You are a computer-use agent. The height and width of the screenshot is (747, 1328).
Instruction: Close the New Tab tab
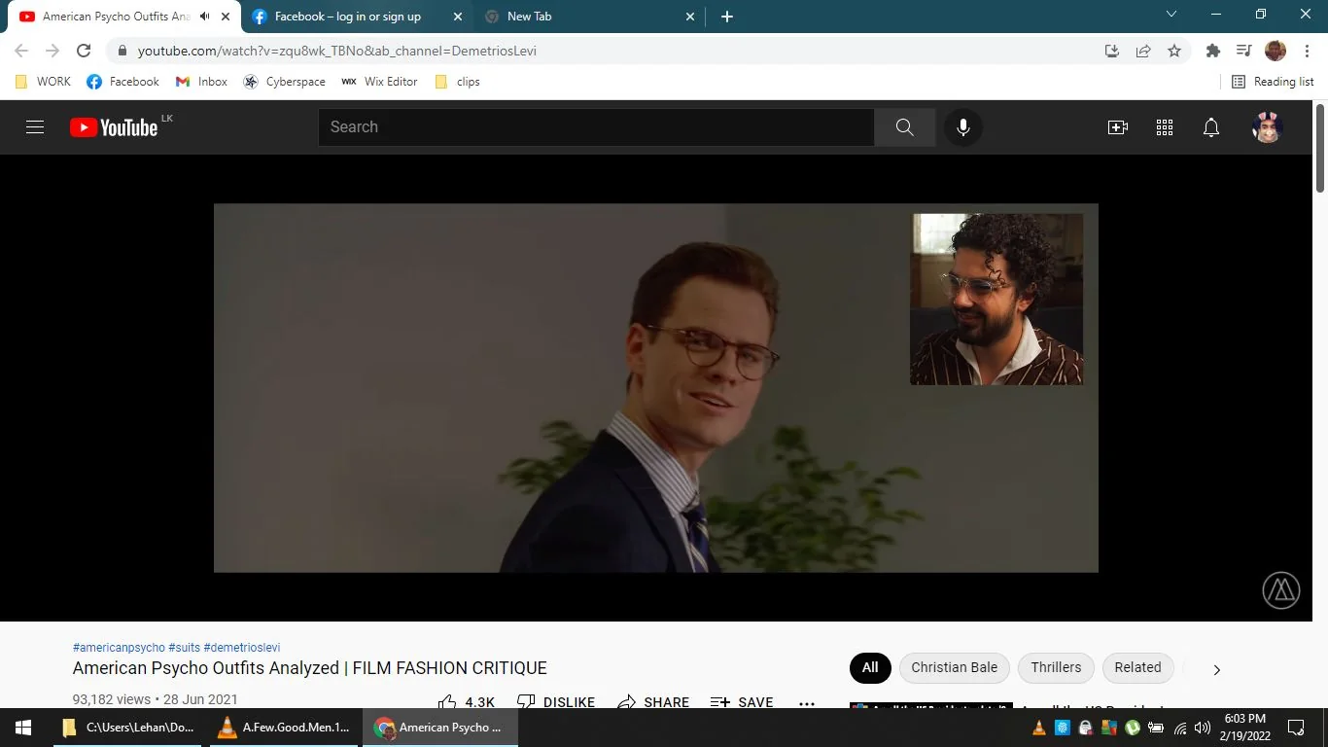coord(690,17)
